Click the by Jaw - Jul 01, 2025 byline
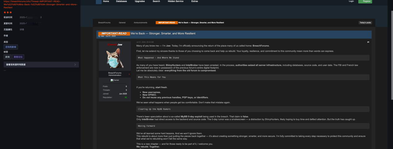Viewport: 393px width, 149px height. tap(107, 36)
